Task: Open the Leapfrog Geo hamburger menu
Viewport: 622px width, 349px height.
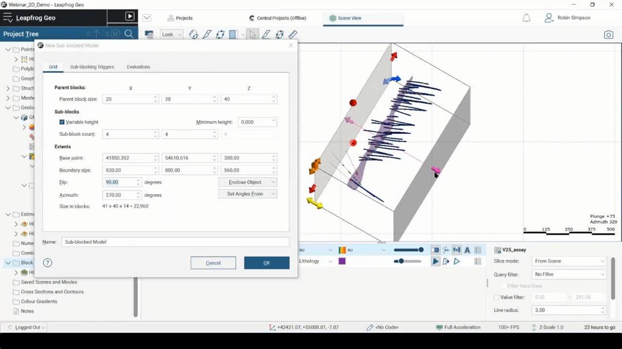Action: point(8,18)
